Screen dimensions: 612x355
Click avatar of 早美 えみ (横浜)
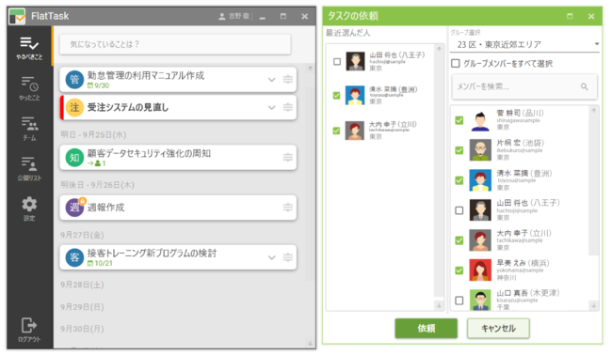click(x=480, y=270)
